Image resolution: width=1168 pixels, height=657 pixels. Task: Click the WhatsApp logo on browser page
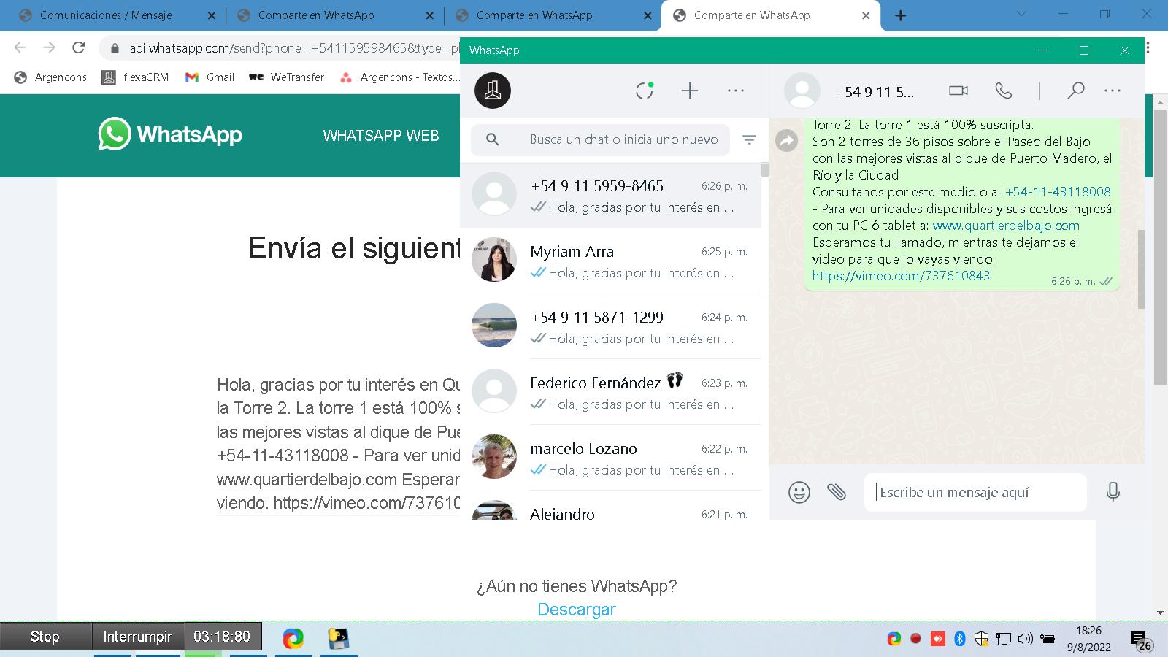(x=170, y=134)
